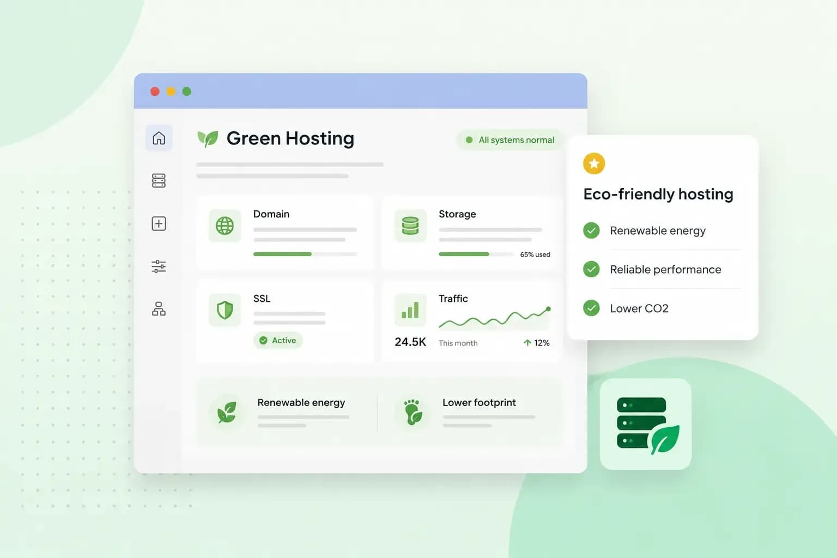
Task: Open the network hierarchy sidebar icon
Action: pyautogui.click(x=159, y=309)
